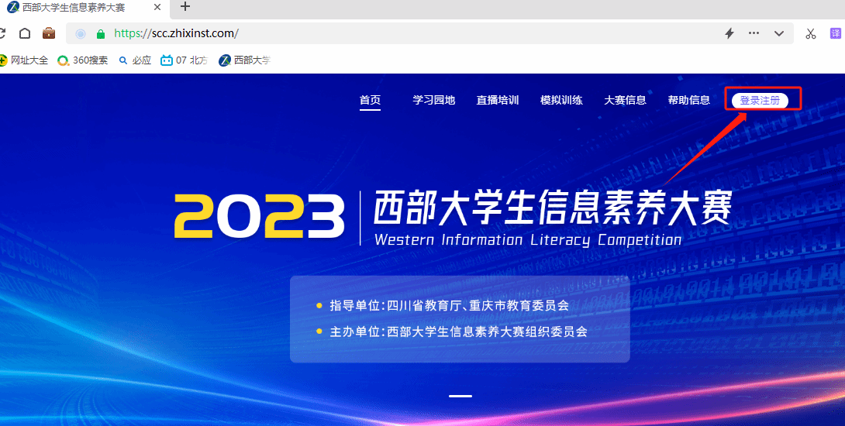Image resolution: width=845 pixels, height=426 pixels.
Task: Click the green padlock security icon
Action: pyautogui.click(x=100, y=34)
